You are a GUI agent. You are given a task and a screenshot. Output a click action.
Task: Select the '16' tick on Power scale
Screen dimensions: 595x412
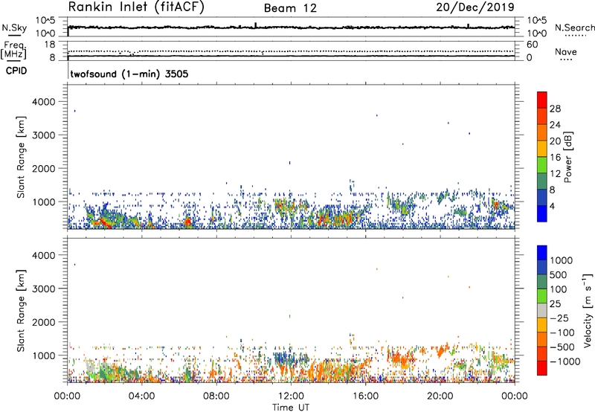(555, 158)
